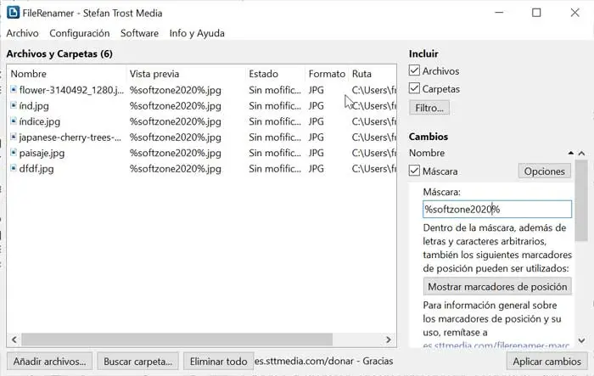Screen dimensions: 594x376
Task: Click Mostrar marcadores de posición button
Action: coord(497,287)
